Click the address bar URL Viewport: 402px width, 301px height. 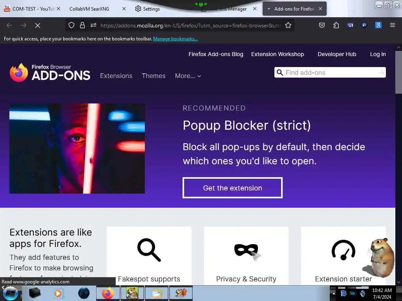[191, 25]
